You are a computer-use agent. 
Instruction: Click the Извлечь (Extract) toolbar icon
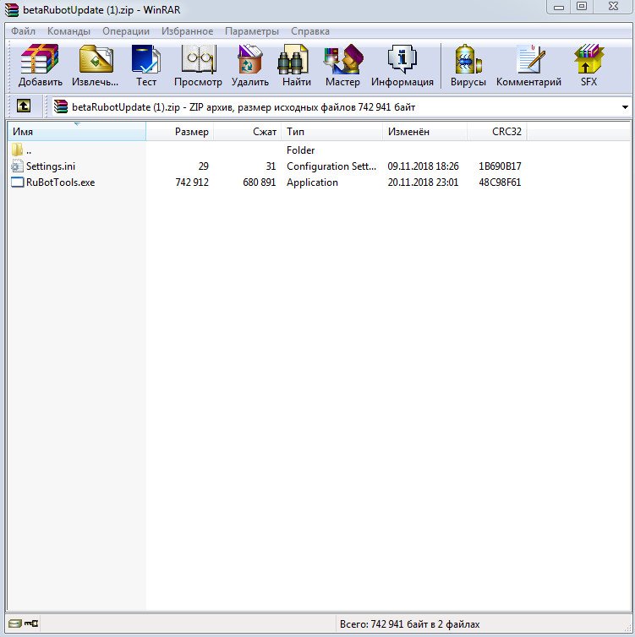(x=96, y=66)
